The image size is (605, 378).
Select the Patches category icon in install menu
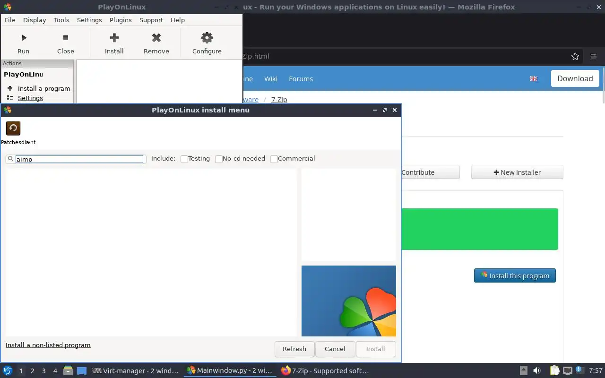13,128
